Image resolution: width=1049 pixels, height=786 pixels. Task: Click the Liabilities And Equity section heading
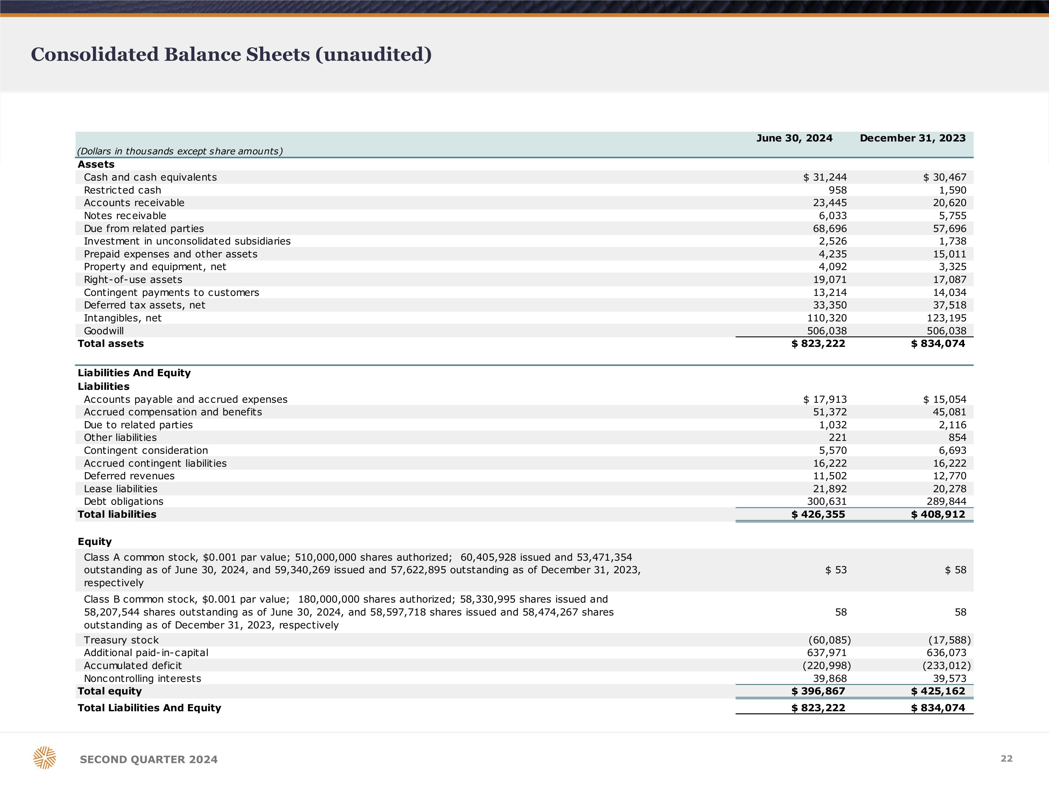[134, 373]
